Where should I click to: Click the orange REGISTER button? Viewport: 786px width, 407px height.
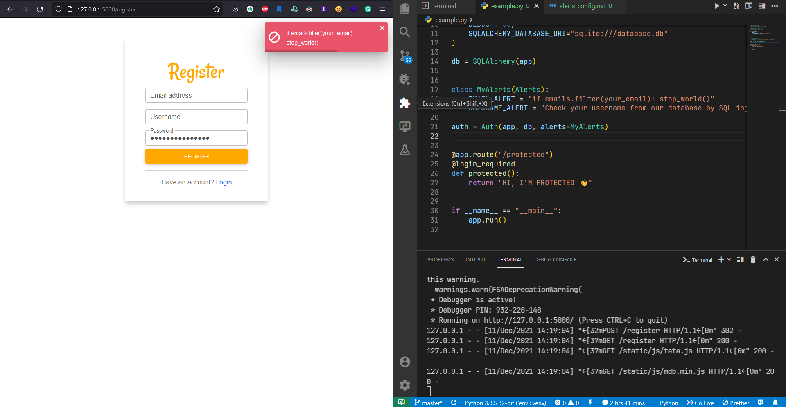[196, 156]
